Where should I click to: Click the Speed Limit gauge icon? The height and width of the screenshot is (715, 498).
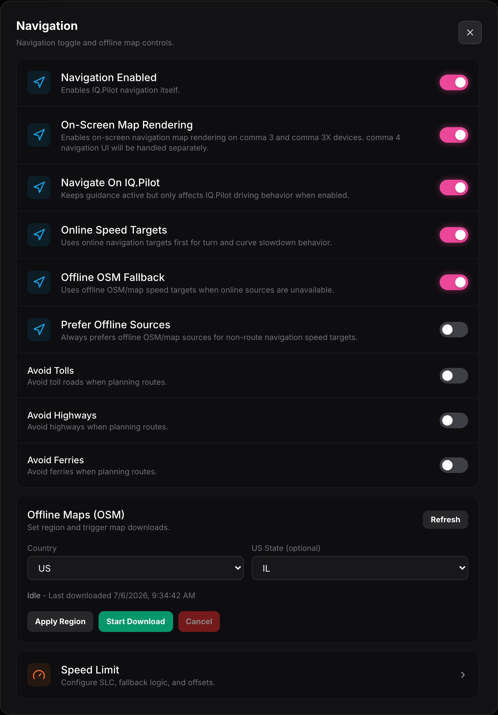click(x=39, y=675)
